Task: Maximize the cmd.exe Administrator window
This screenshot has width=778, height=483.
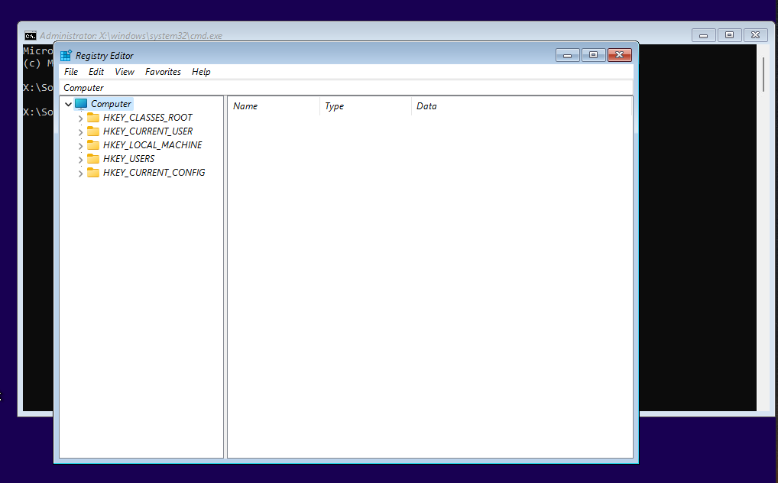Action: [x=729, y=35]
